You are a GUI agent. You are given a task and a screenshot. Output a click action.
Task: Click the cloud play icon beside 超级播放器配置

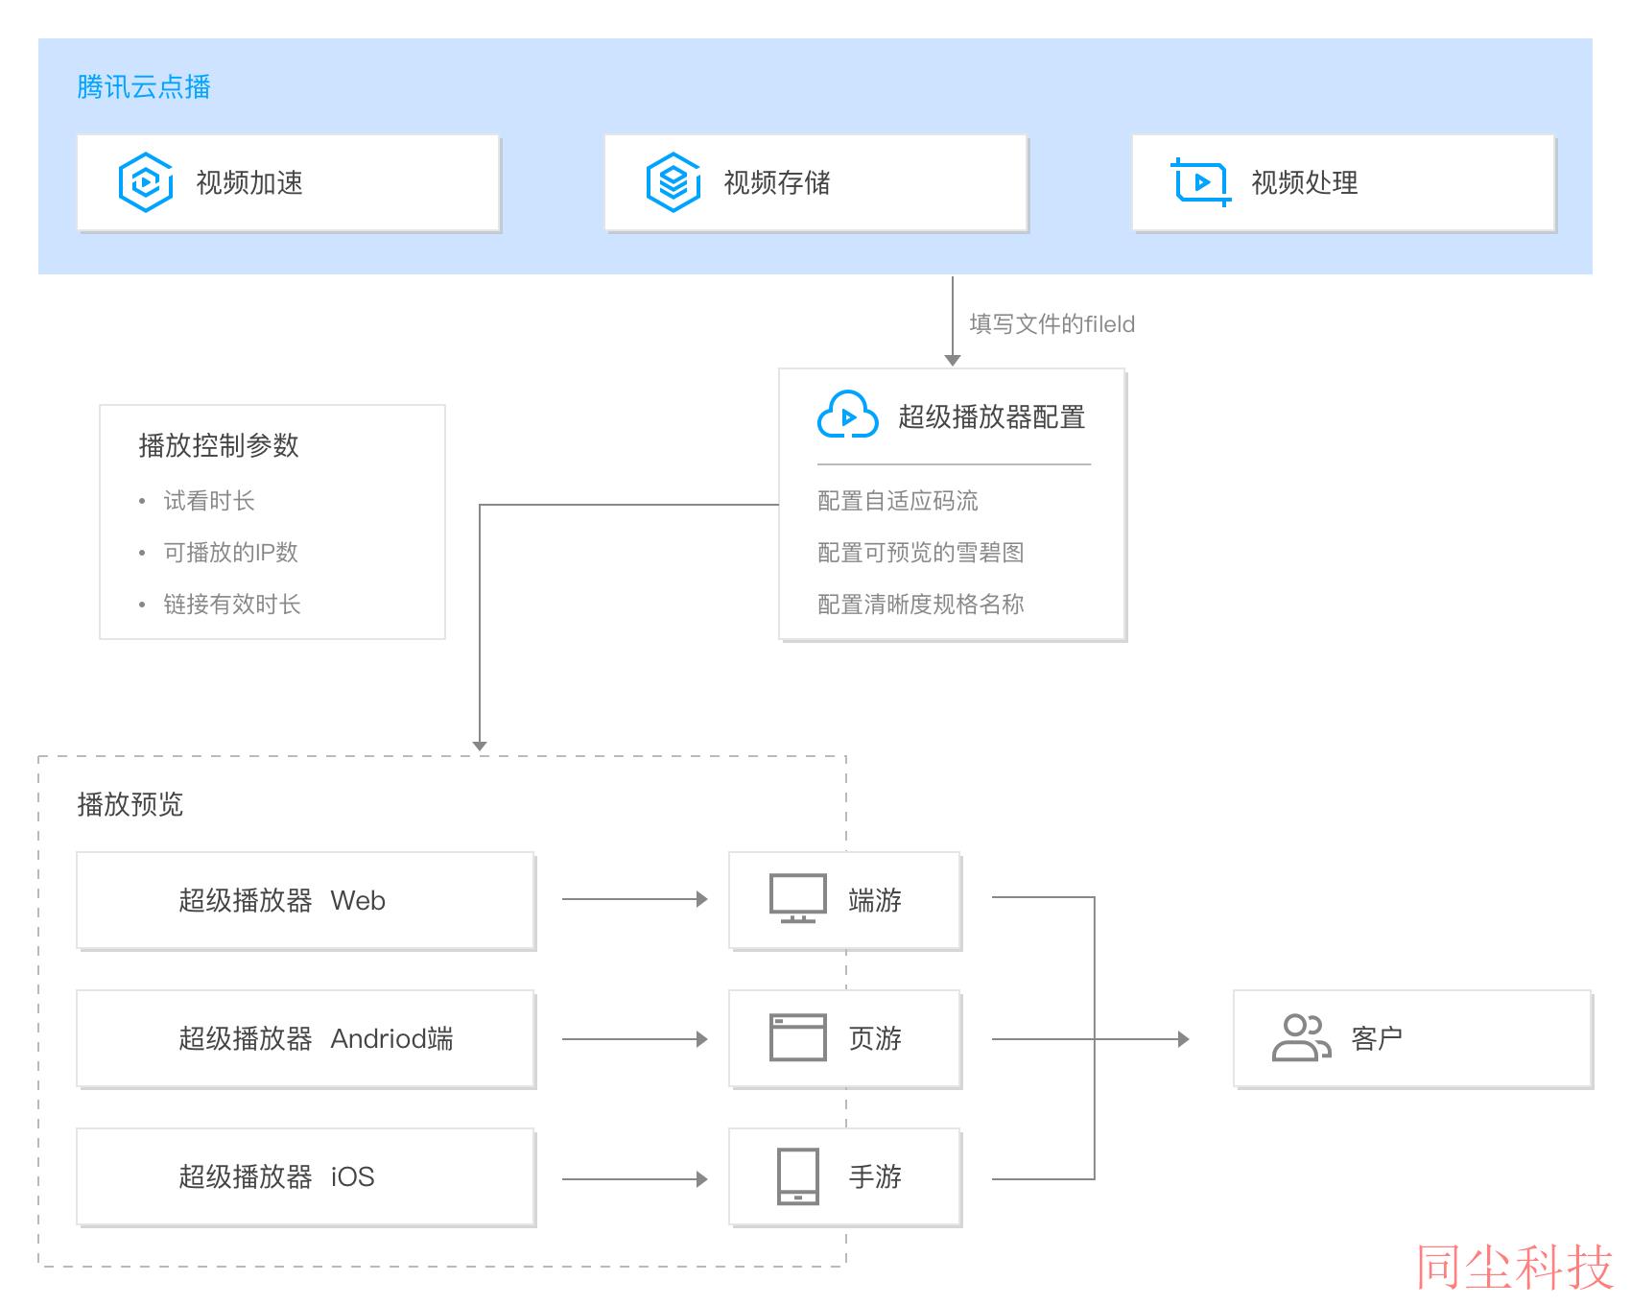[x=847, y=415]
